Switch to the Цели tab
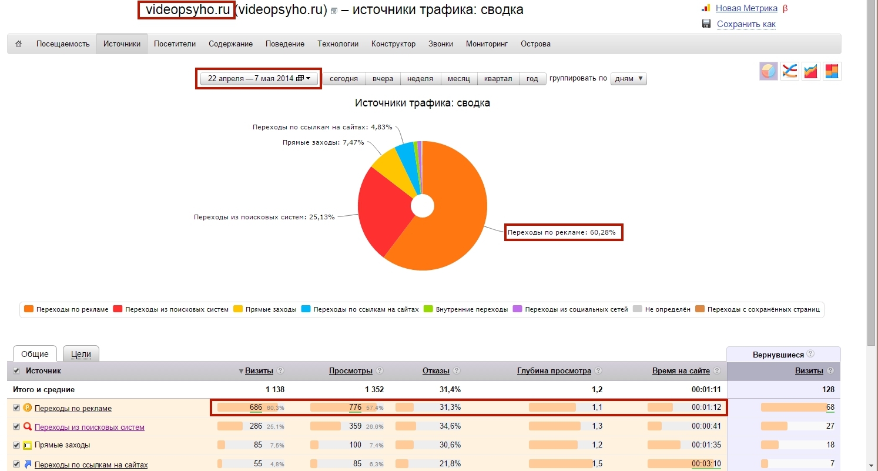The image size is (878, 471). (x=81, y=354)
